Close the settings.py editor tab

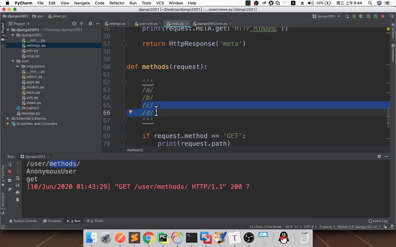point(128,24)
